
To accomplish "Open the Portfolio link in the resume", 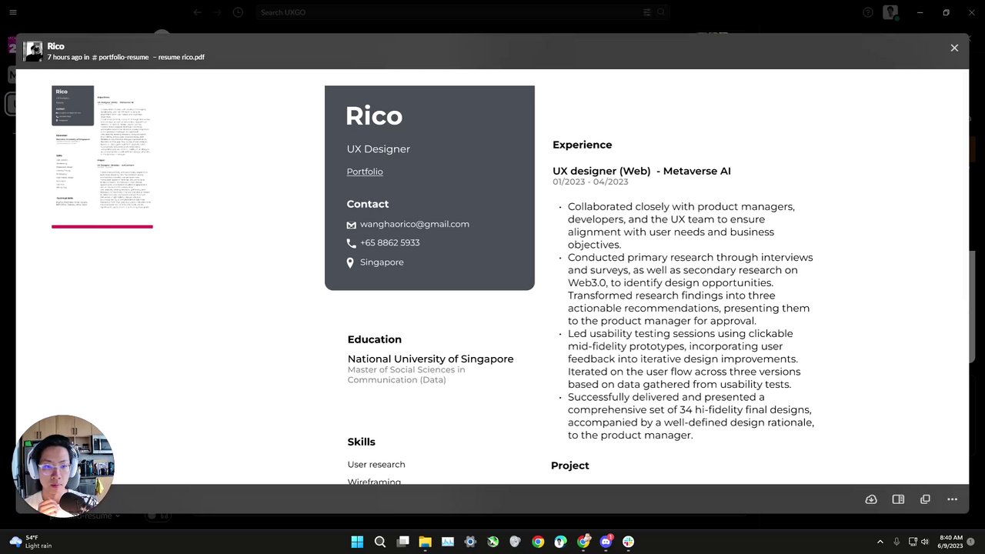I will 365,172.
